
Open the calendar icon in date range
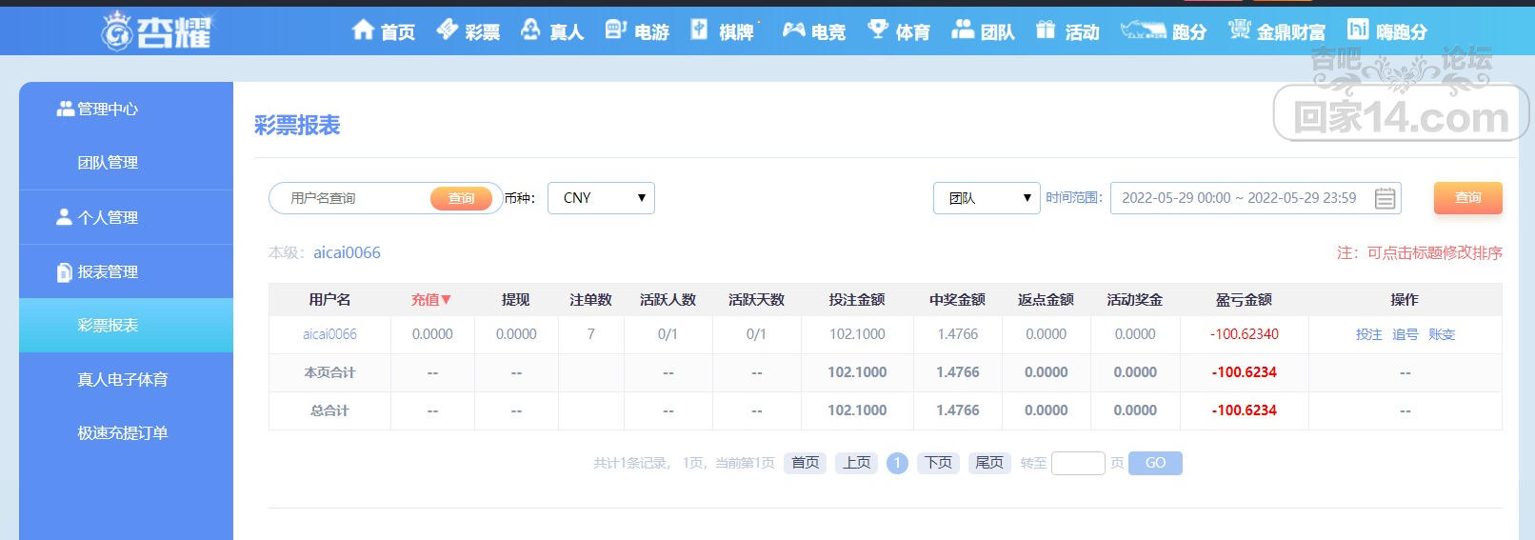click(1385, 198)
